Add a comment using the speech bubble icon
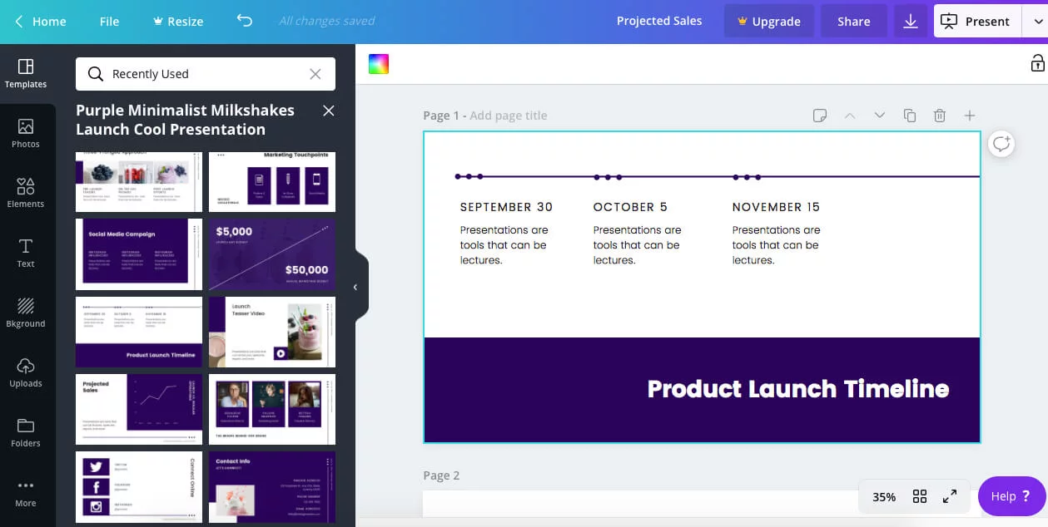 pyautogui.click(x=1001, y=143)
